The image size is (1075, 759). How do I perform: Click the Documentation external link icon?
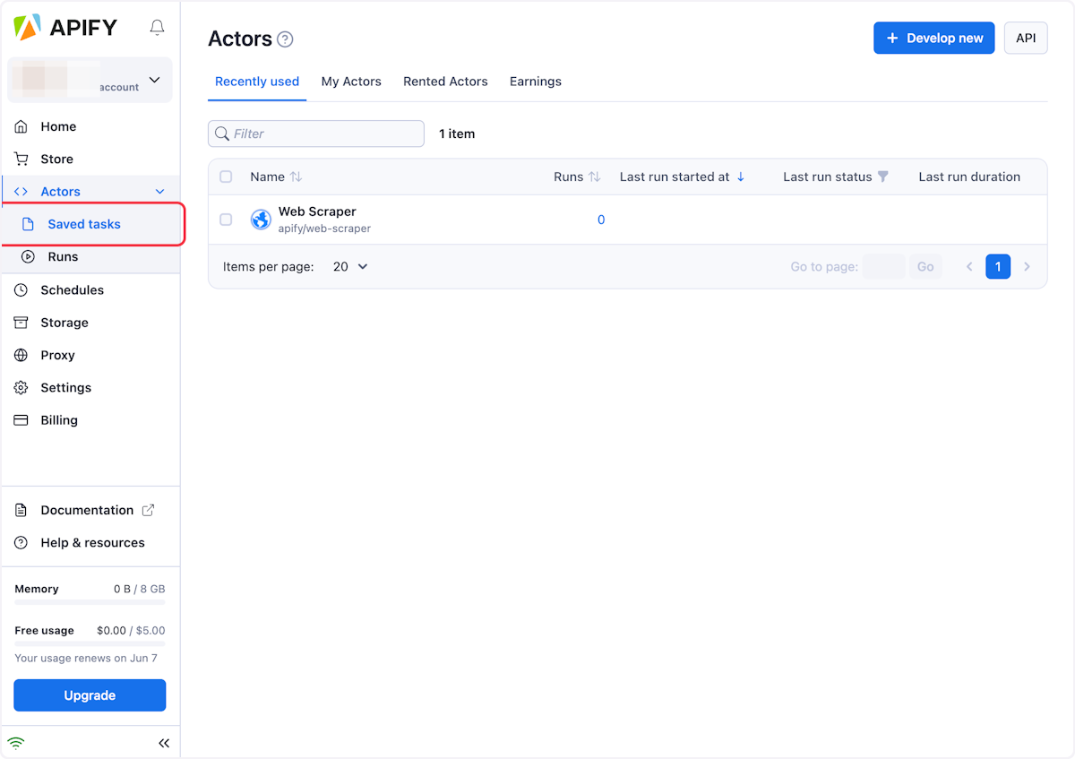click(149, 510)
